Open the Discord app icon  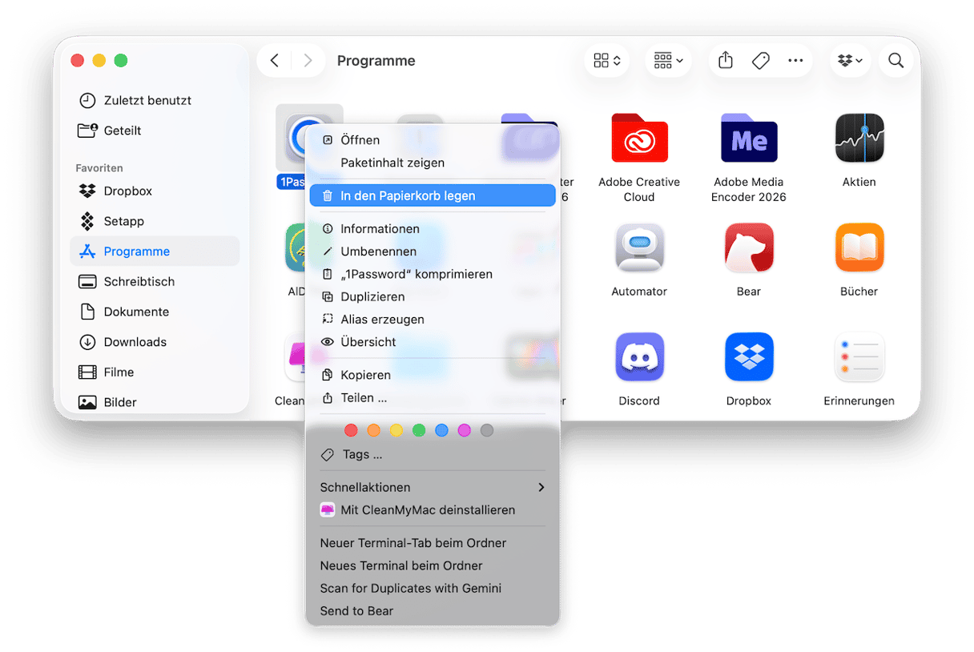pos(639,357)
